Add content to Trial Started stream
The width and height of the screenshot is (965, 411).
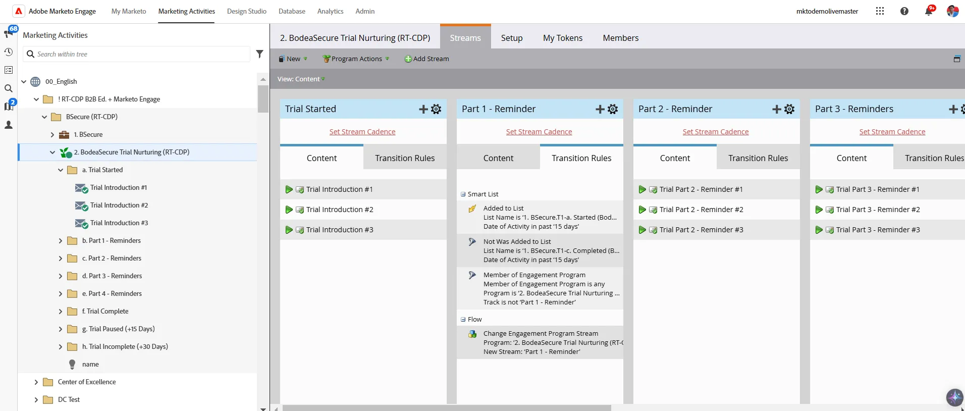423,109
